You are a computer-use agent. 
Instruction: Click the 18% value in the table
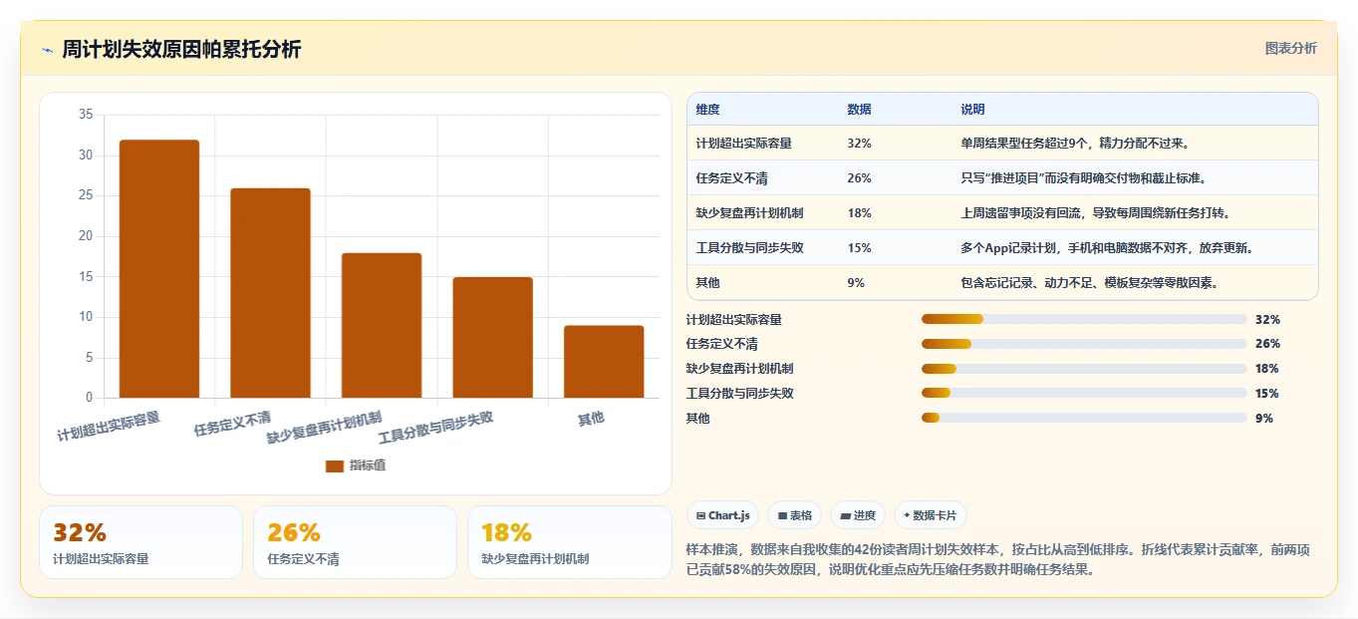pos(859,213)
